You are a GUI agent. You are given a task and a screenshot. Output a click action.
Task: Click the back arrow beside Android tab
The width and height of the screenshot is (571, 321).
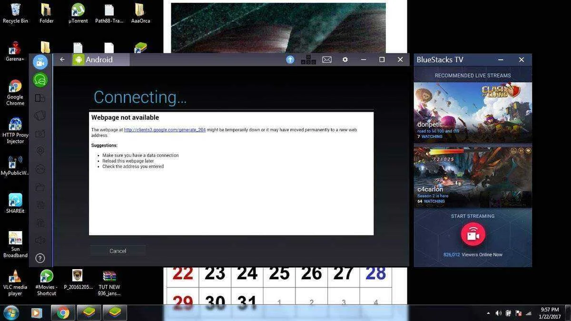[62, 59]
